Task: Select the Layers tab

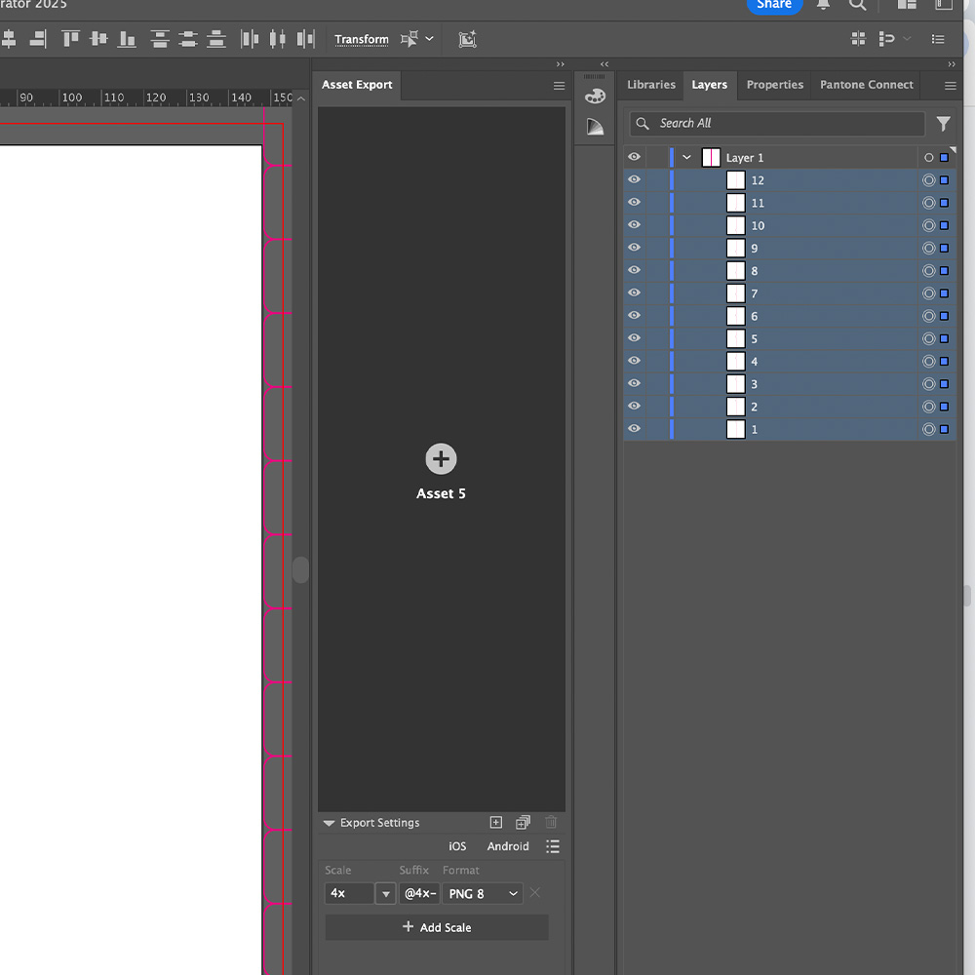Action: point(710,85)
